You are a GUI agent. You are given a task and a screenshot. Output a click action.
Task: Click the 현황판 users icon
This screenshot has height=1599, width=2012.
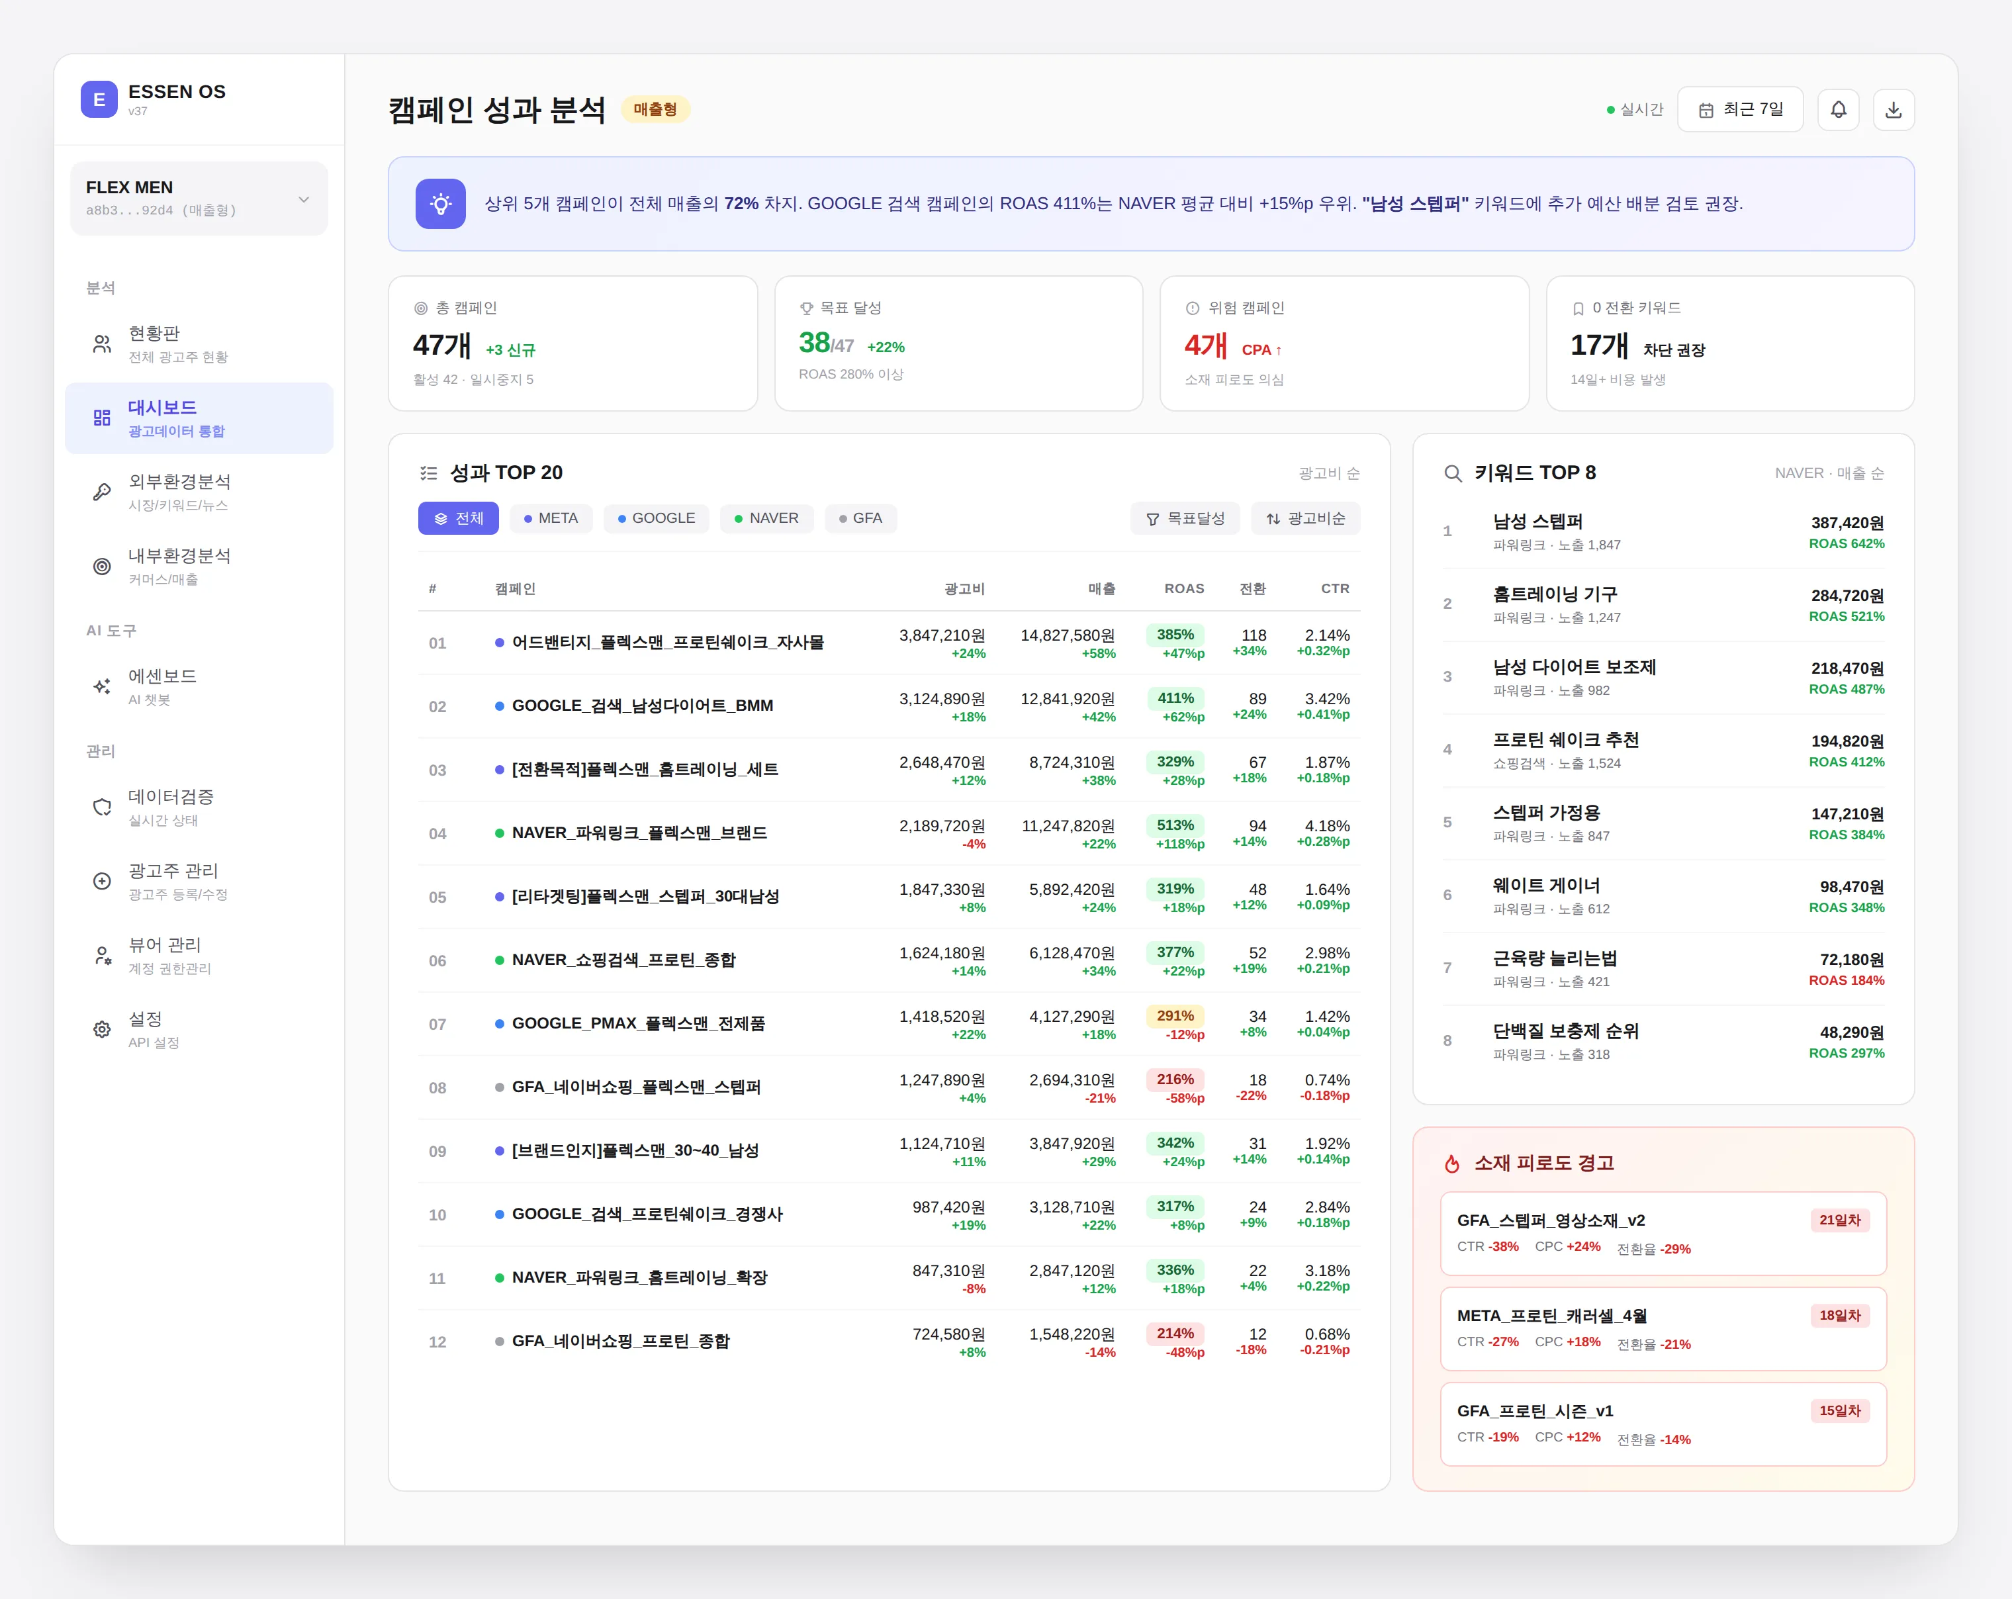102,344
